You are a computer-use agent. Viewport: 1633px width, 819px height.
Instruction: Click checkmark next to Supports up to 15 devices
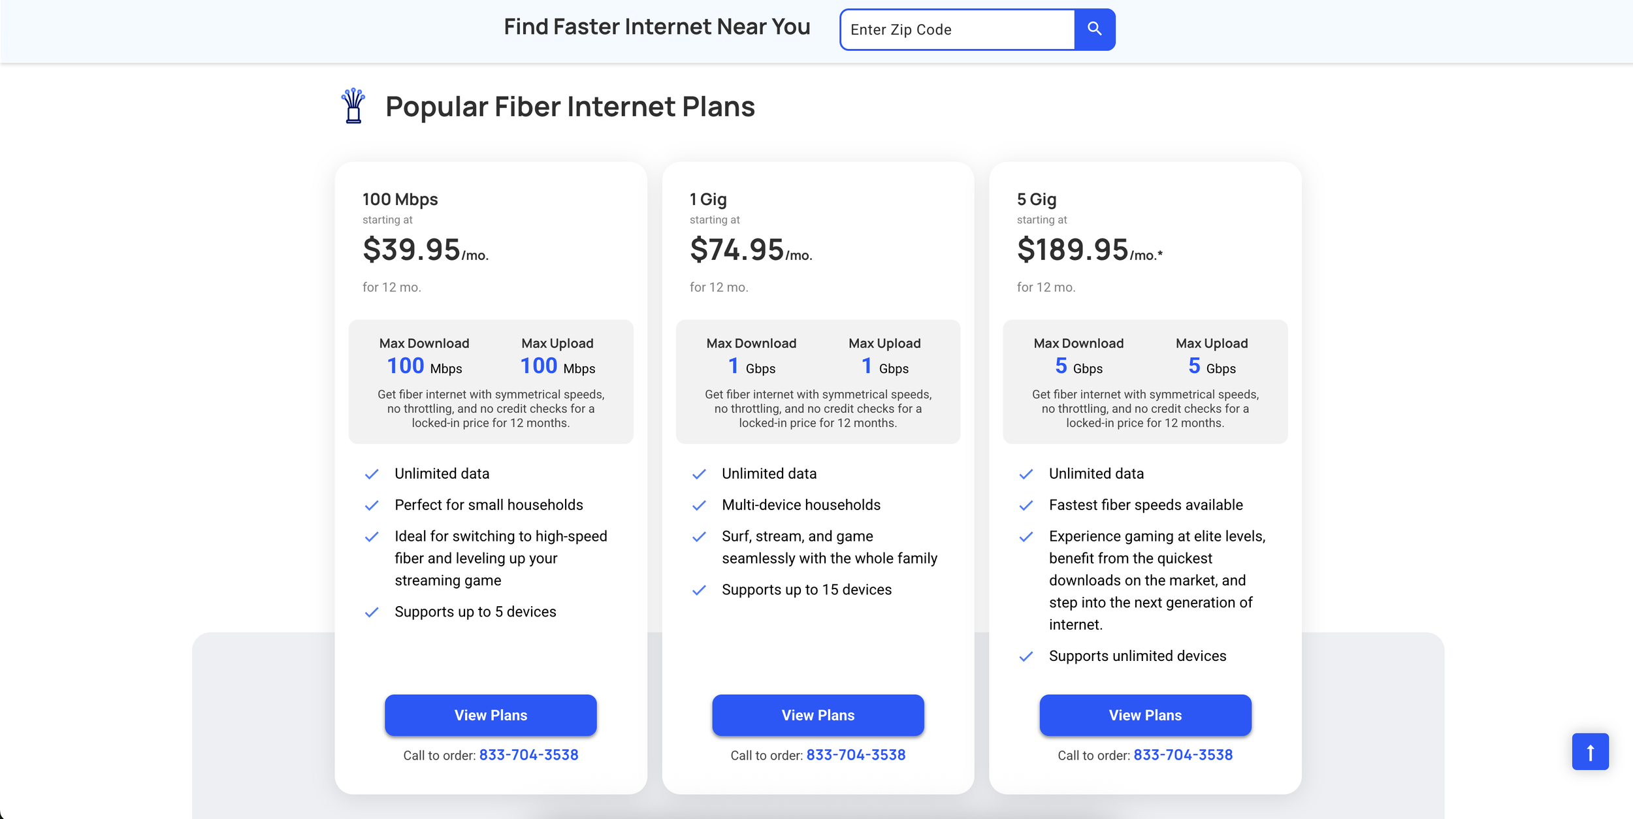(699, 590)
